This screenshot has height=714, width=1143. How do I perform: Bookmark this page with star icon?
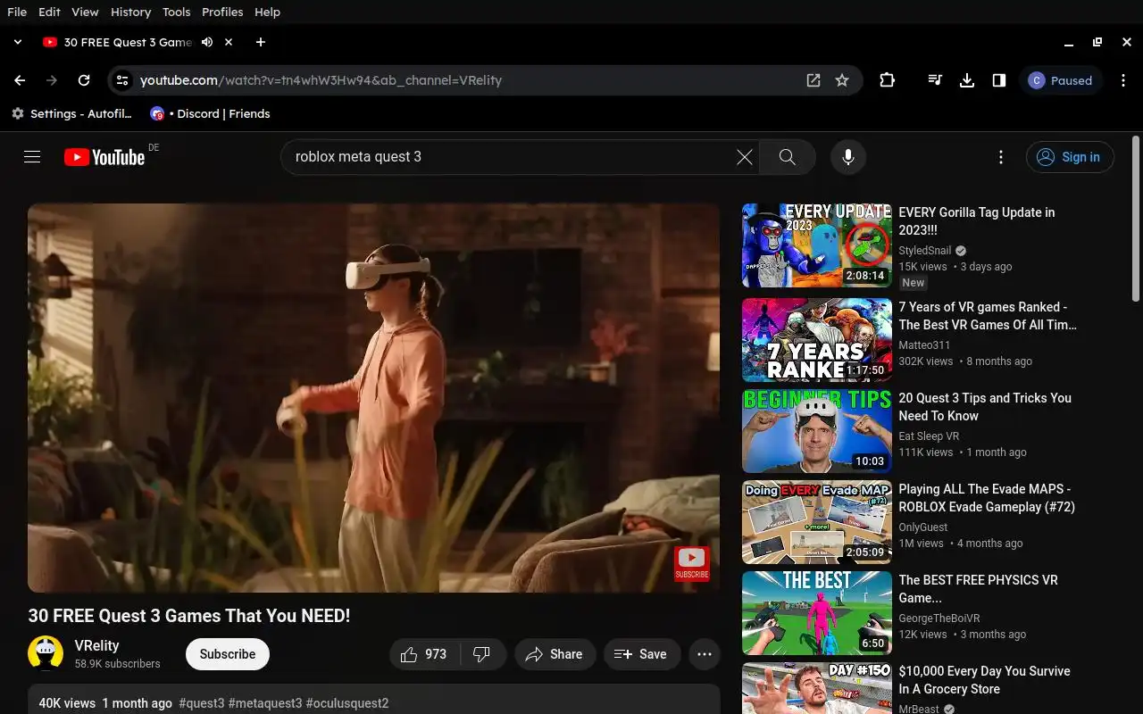pos(842,80)
